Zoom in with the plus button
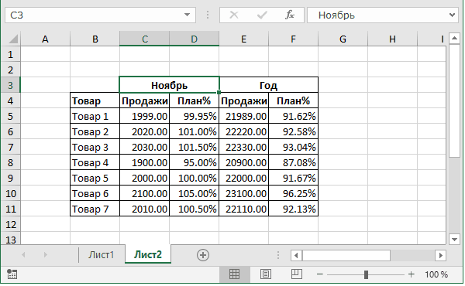The width and height of the screenshot is (465, 286). (411, 274)
